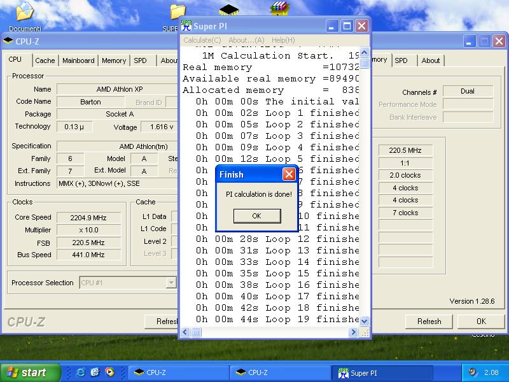Switch to second CPU-Z taskbar button

point(280,372)
